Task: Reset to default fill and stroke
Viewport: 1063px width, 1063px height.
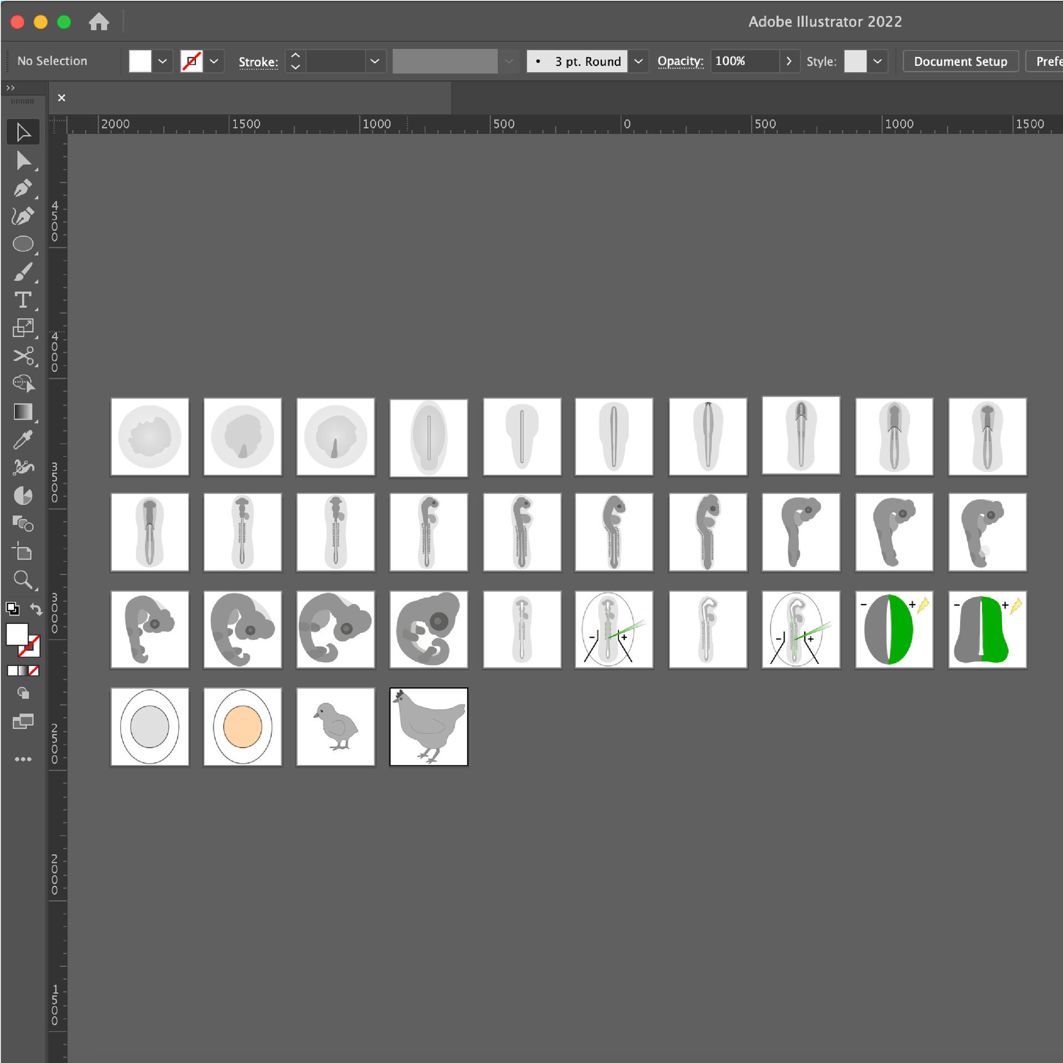Action: coord(12,608)
